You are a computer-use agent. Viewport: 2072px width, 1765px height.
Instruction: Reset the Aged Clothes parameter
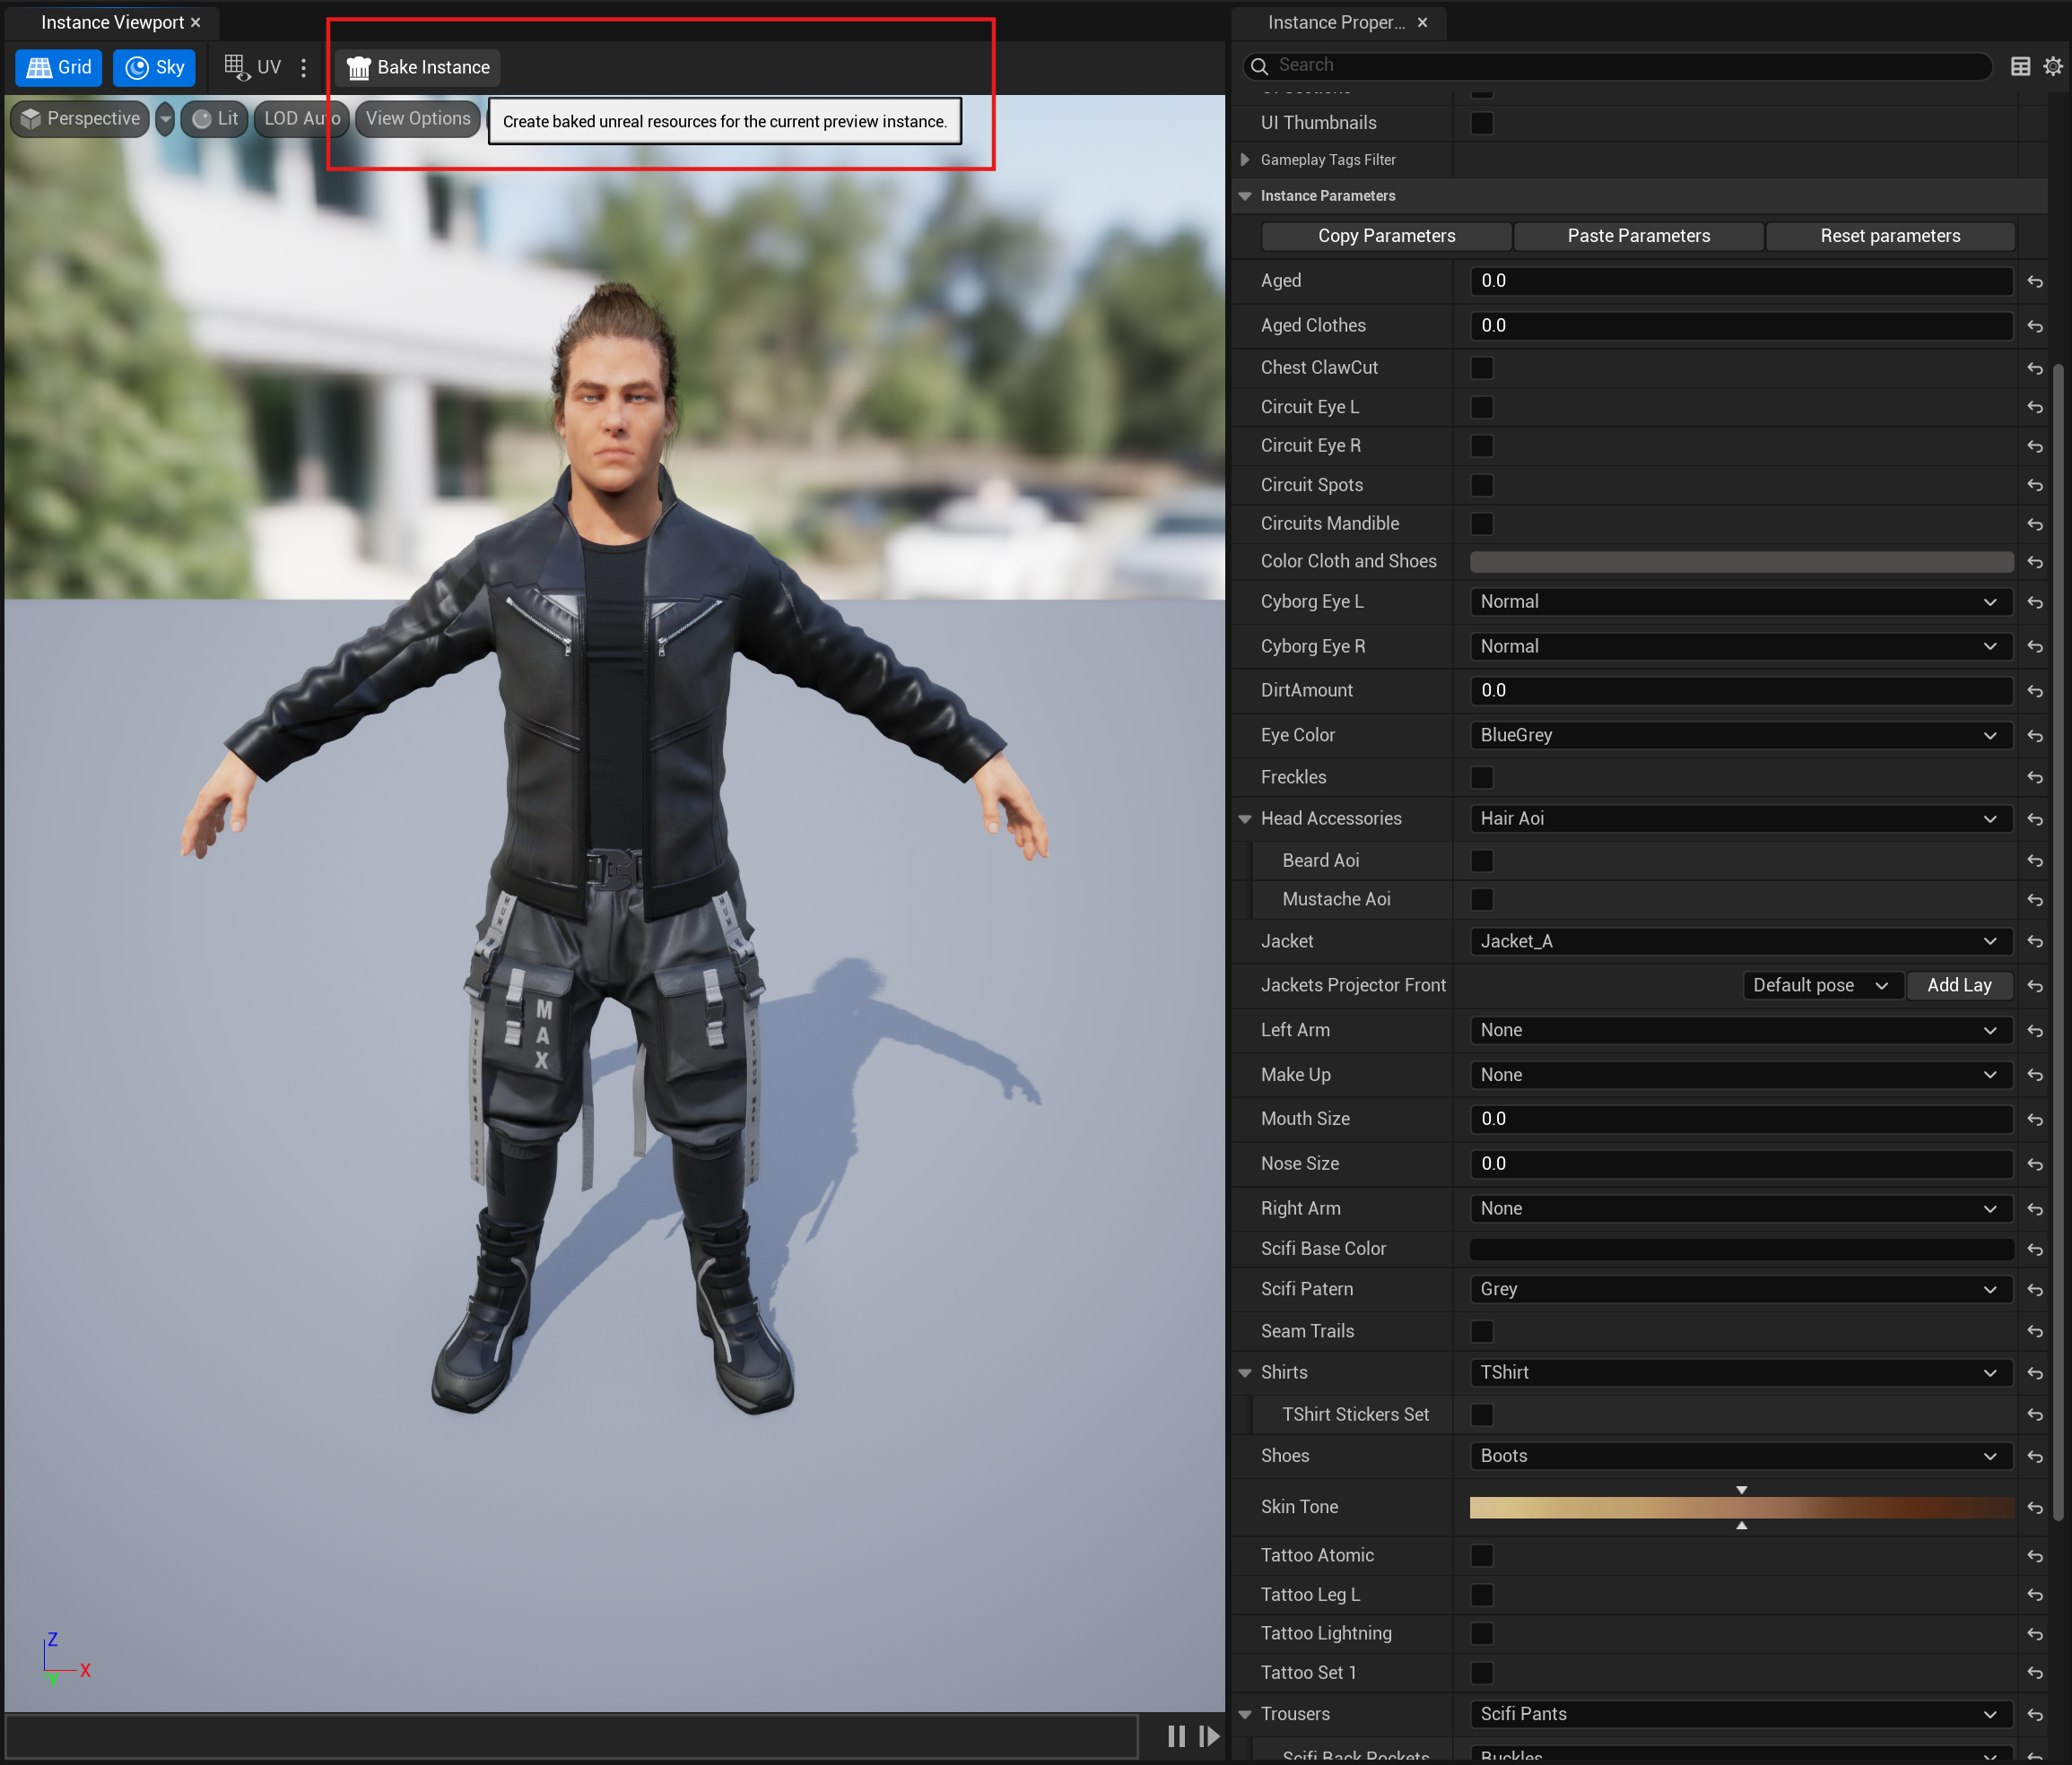(x=2035, y=327)
